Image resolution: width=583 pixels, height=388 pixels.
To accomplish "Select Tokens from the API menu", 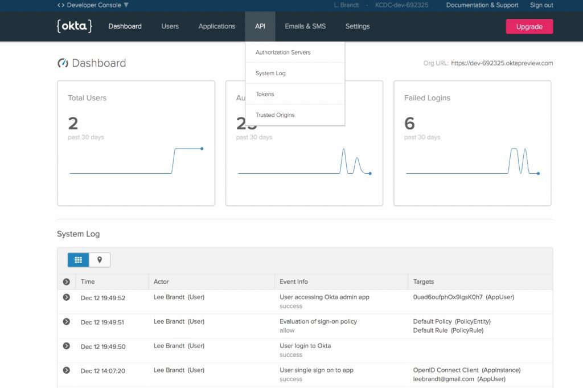I will 295,94.
